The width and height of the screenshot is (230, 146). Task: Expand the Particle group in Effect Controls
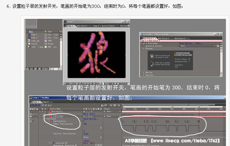[144, 75]
